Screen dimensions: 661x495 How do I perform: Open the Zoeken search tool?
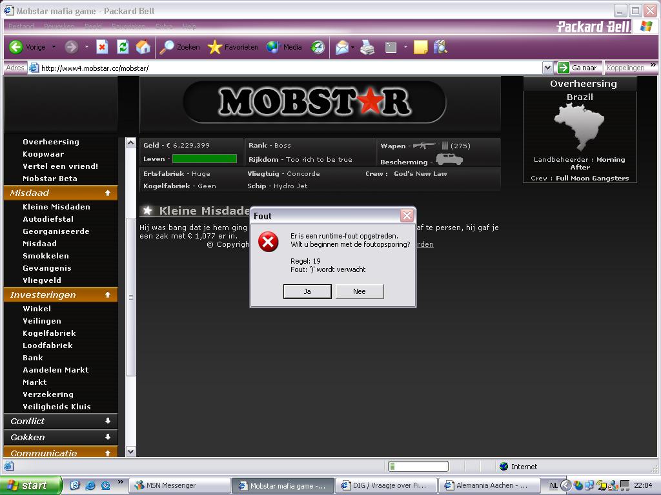coord(180,47)
